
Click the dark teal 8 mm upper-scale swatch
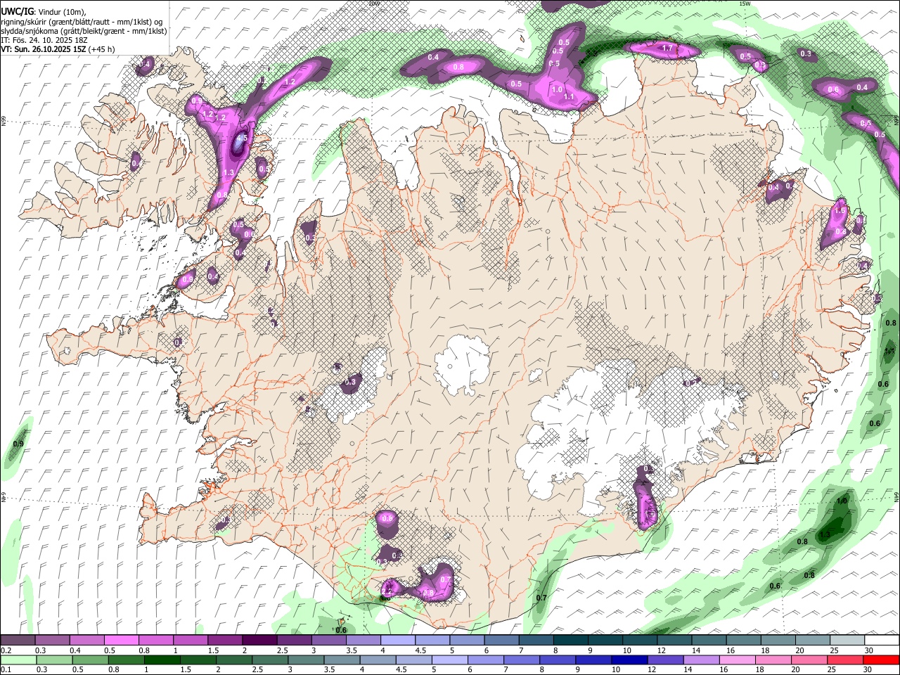(570, 641)
